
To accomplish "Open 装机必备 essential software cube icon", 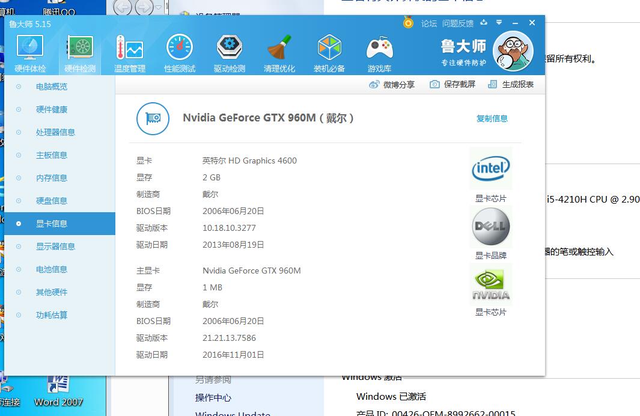I will click(329, 53).
